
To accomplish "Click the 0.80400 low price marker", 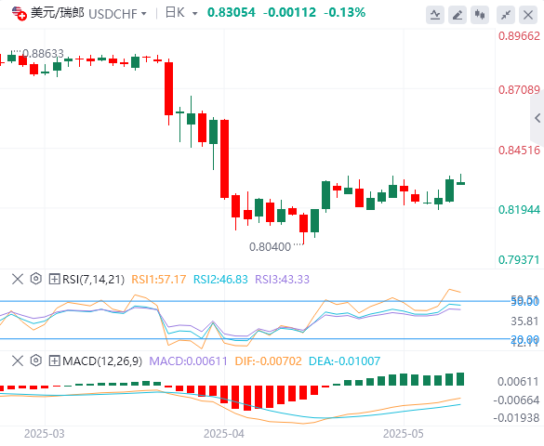I will click(x=270, y=247).
